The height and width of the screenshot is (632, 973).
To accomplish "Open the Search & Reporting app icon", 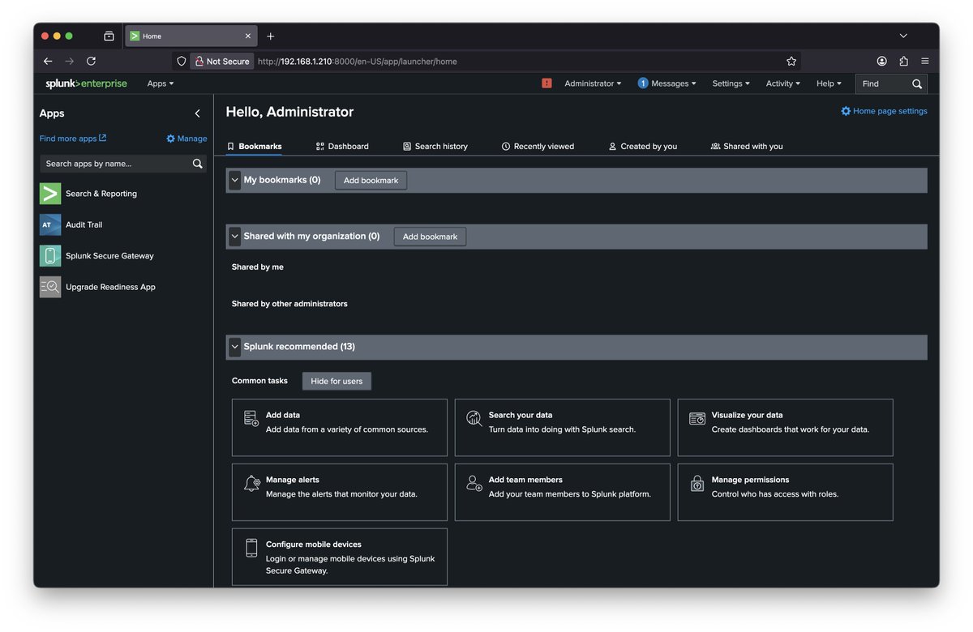I will coord(50,194).
